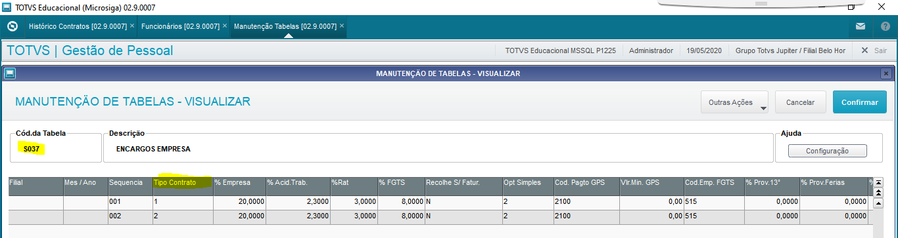Click the % FGTS column header
The height and width of the screenshot is (238, 898).
click(x=401, y=186)
